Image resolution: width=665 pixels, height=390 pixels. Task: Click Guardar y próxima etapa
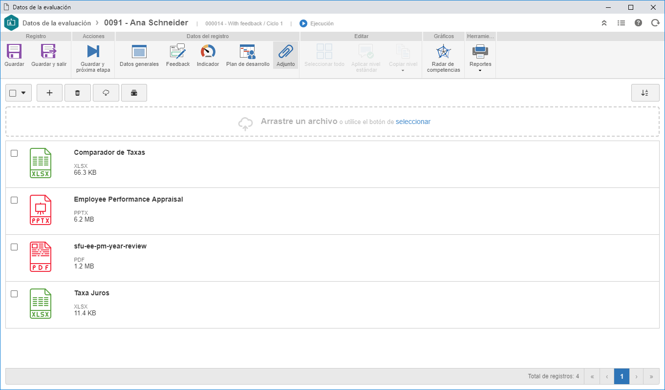point(93,59)
